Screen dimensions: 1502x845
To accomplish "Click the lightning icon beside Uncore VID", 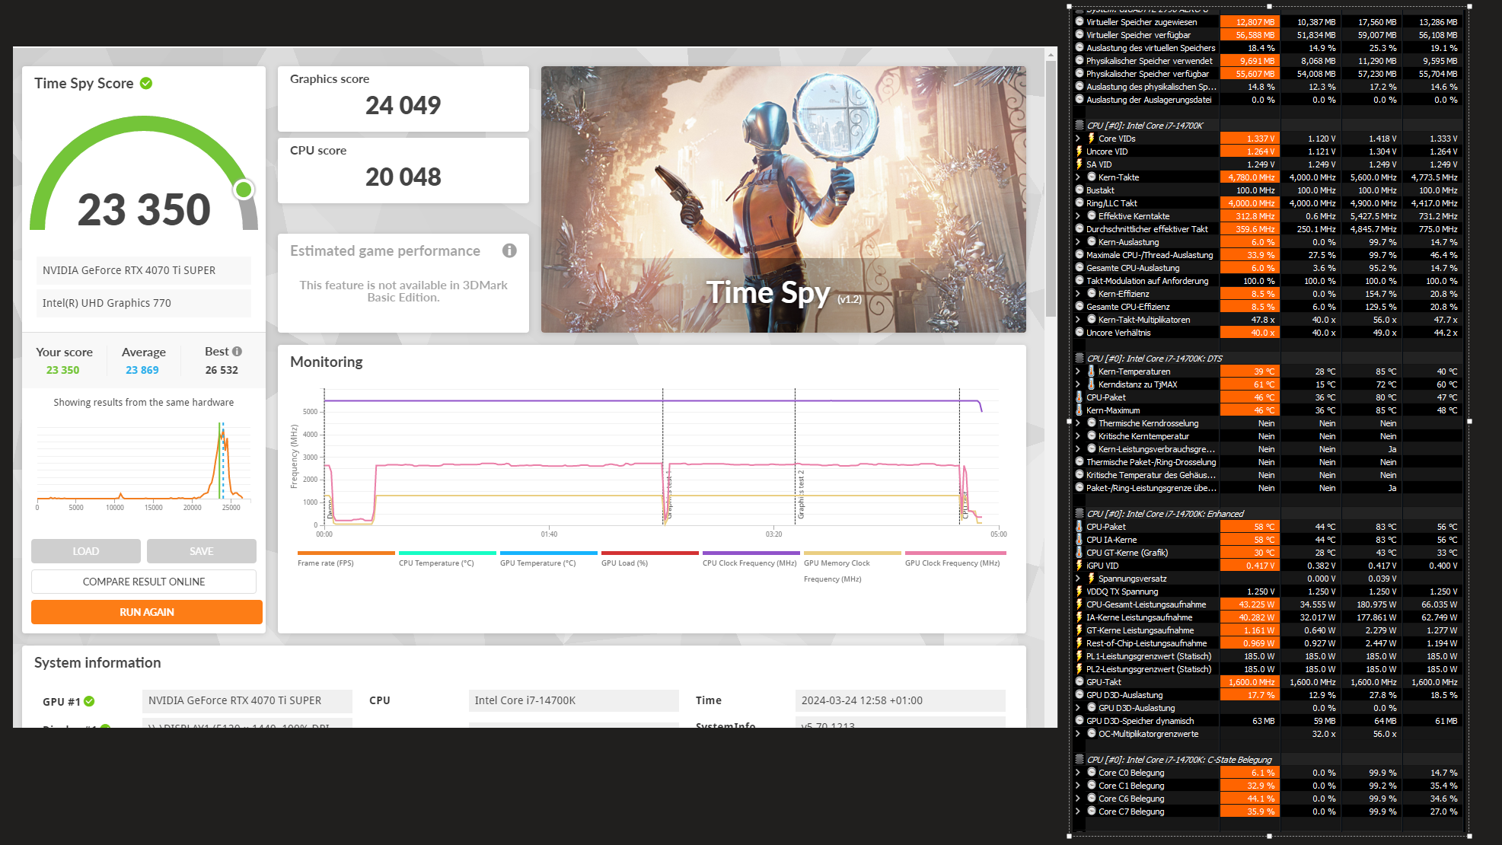I will (x=1079, y=151).
